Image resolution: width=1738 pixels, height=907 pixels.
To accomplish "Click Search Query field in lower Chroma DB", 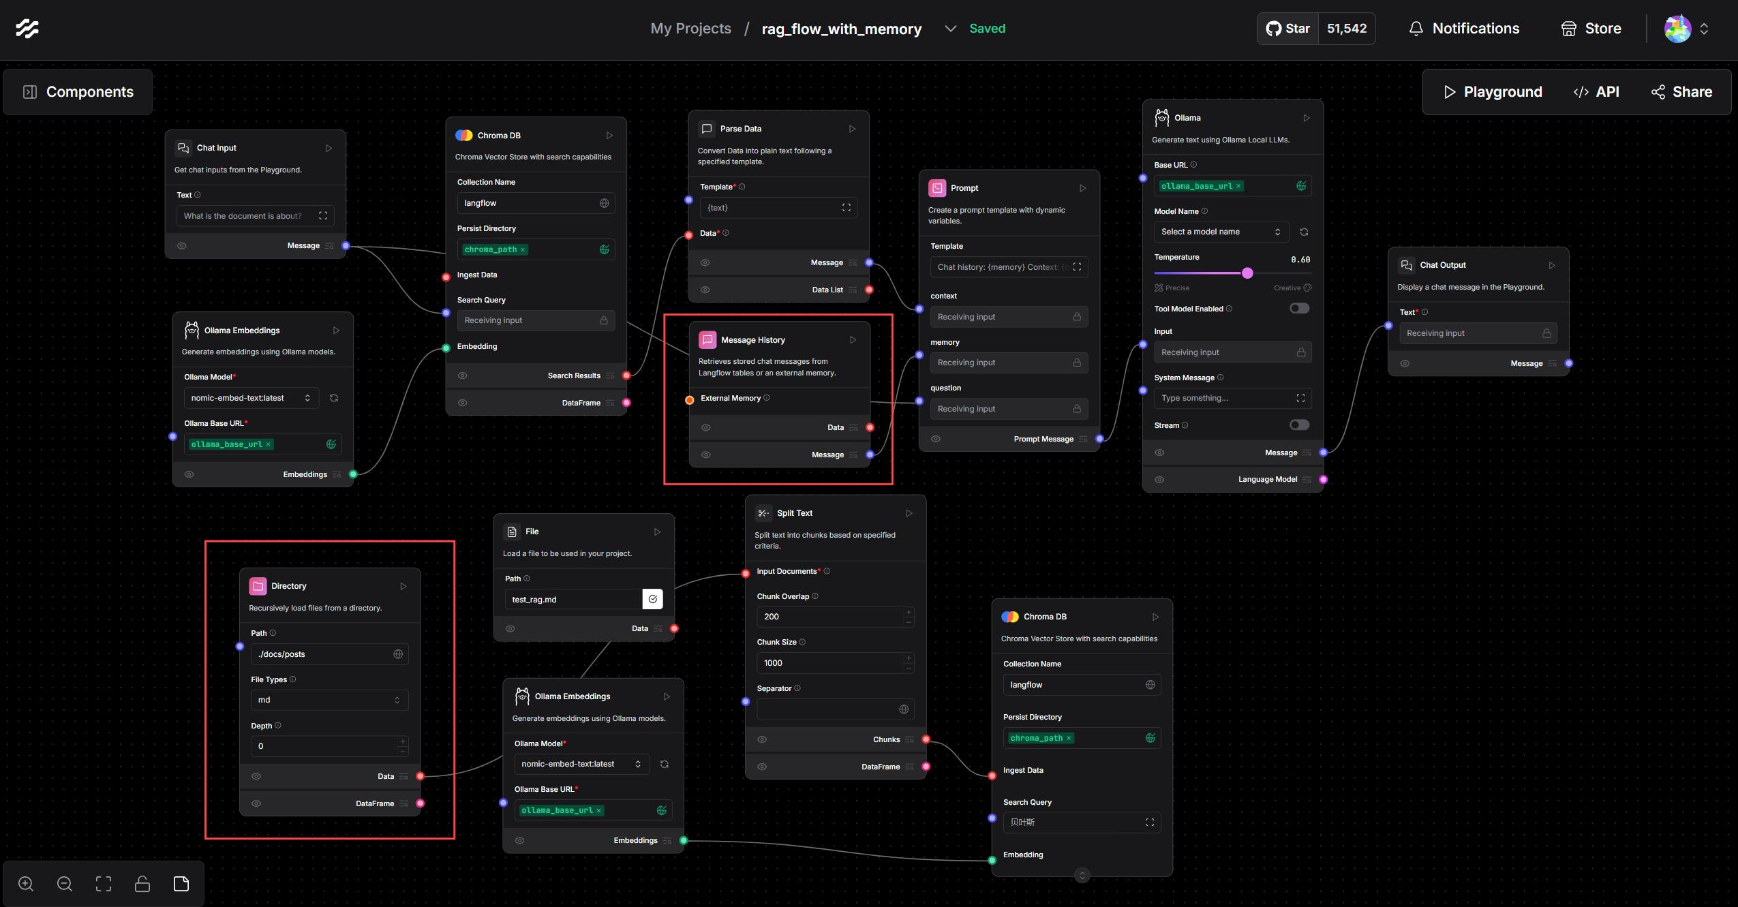I will 1082,823.
